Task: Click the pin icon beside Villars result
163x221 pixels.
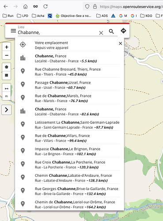Action: click(x=23, y=137)
